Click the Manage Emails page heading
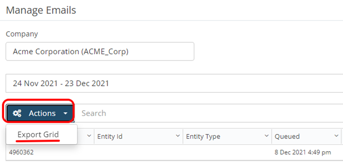The height and width of the screenshot is (162, 343). pos(41,10)
